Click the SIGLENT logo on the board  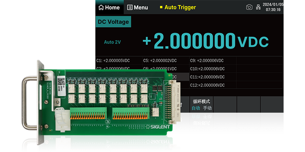(x=159, y=127)
